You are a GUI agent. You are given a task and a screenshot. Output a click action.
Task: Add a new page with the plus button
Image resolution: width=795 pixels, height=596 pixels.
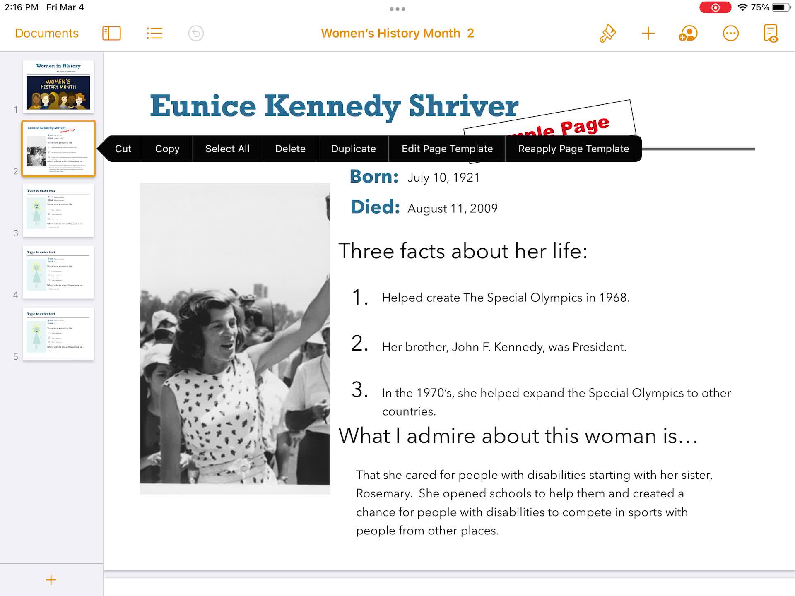(51, 579)
